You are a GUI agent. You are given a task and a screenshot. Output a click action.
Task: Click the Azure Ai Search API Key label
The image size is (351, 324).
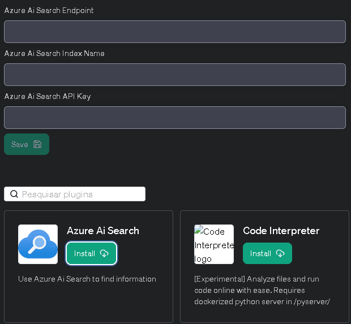click(48, 97)
